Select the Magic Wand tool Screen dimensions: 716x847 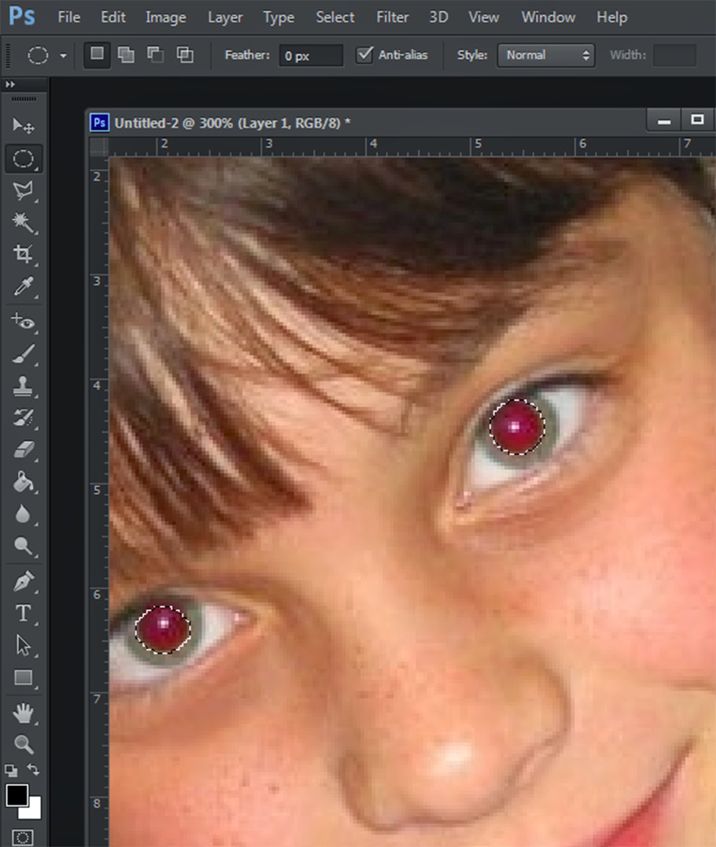[x=23, y=222]
